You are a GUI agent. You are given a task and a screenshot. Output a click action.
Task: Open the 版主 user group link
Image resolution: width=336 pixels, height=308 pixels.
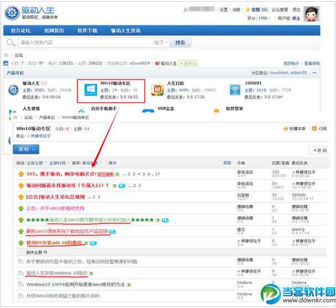click(x=297, y=18)
